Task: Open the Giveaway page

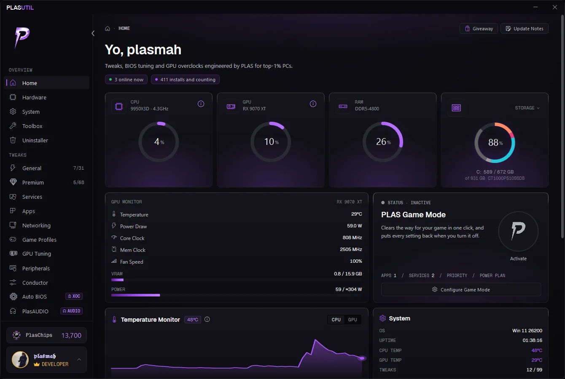Action: point(479,29)
